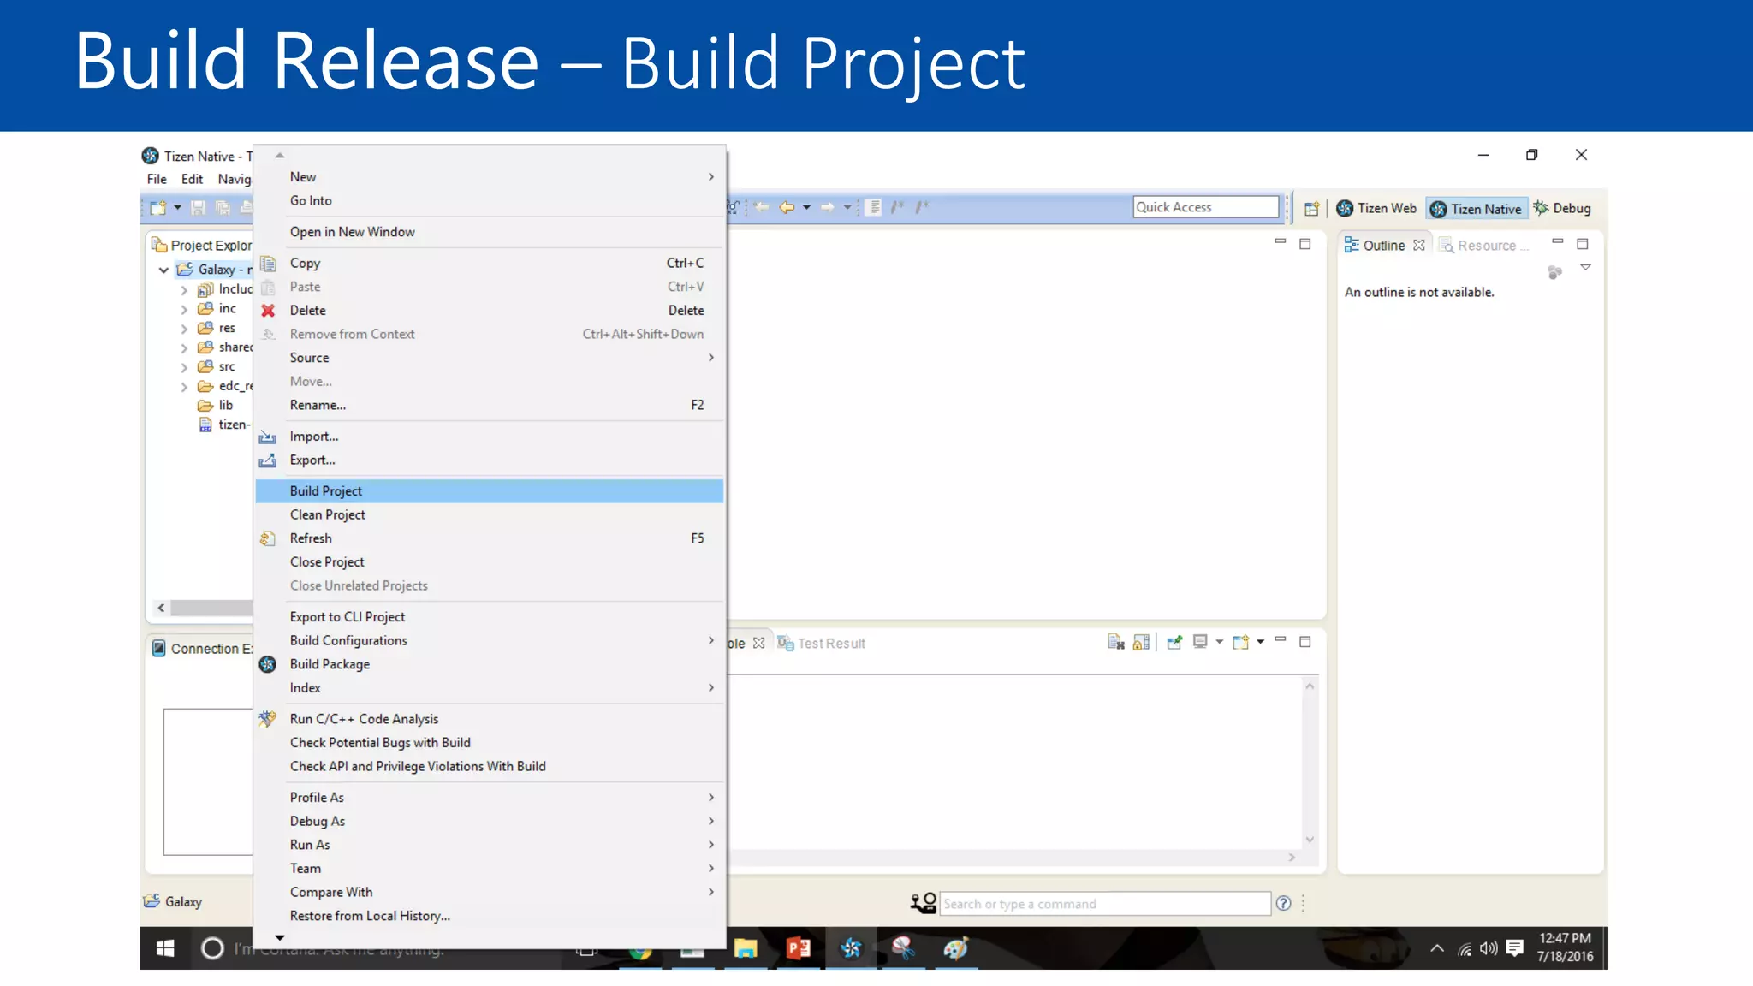This screenshot has height=986, width=1753.
Task: Click the Open Perspective icon
Action: pos(1311,208)
